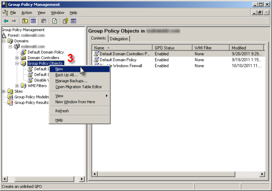
Task: Click 'Default Domain Controllers P...' list row
Action: click(x=178, y=54)
